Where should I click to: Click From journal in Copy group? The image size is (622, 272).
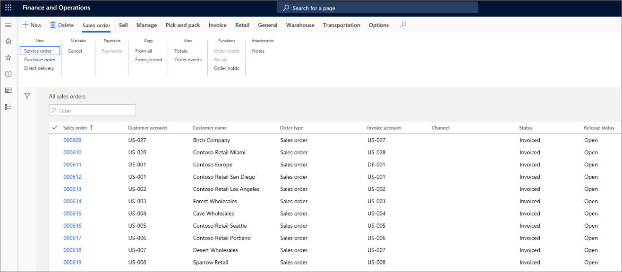pos(148,60)
